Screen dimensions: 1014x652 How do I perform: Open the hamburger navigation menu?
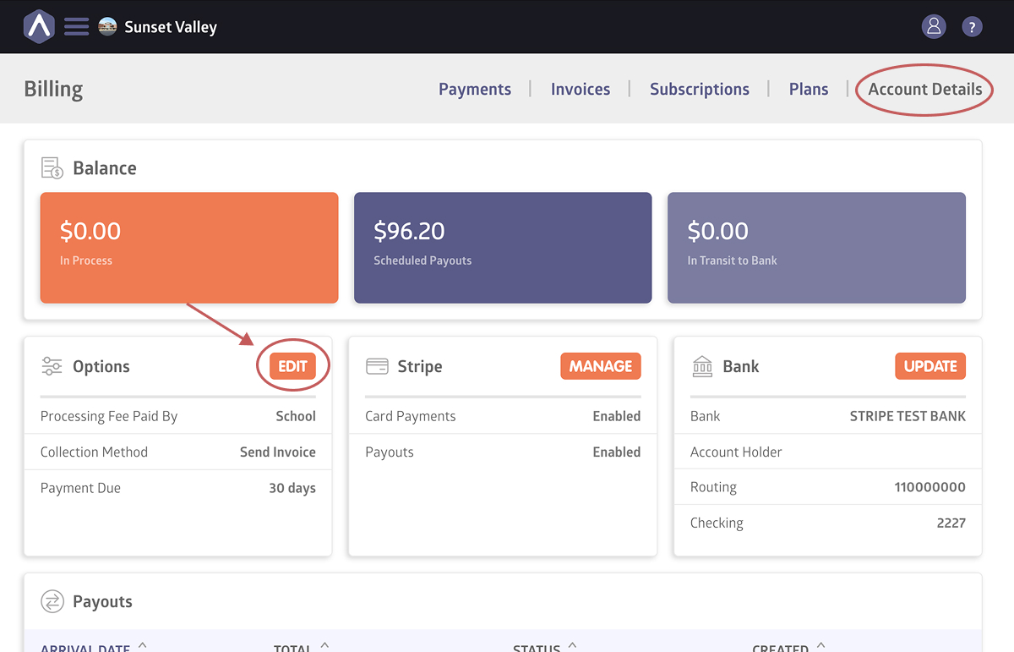tap(77, 26)
